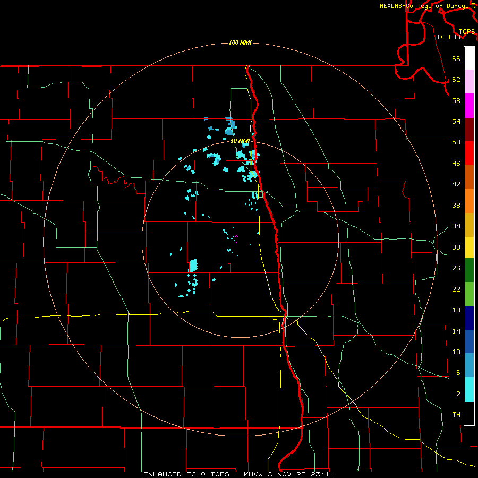Click the 22 legend value
The width and height of the screenshot is (478, 478).
tap(456, 289)
